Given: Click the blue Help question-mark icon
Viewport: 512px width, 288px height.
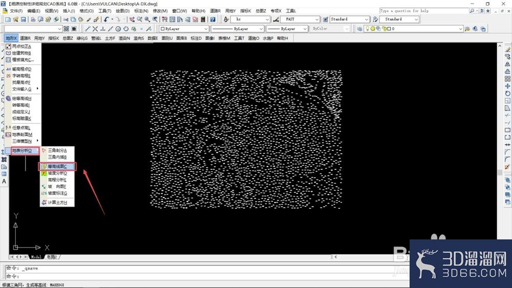Looking at the screenshot, I should coord(212,19).
